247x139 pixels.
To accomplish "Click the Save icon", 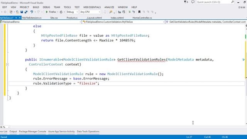I will 22,12.
